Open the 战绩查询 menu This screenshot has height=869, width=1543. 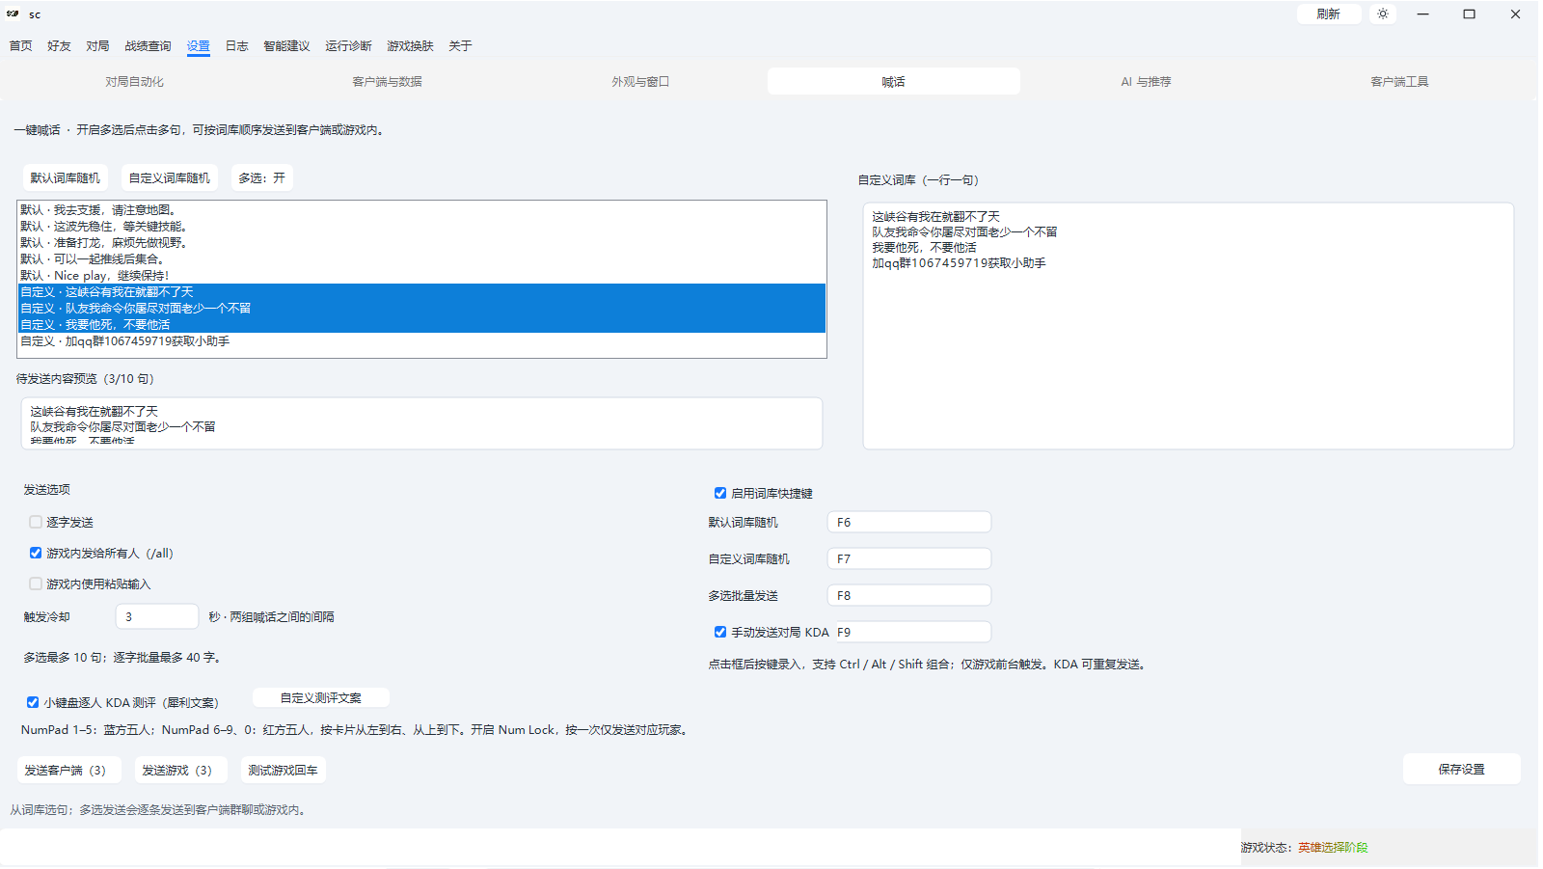tap(148, 45)
